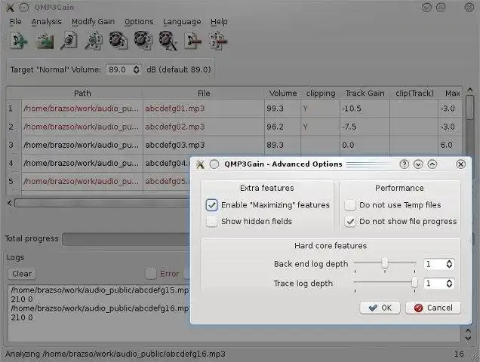This screenshot has width=480, height=362.
Task: Click the volume value 96.2
Action: [275, 127]
